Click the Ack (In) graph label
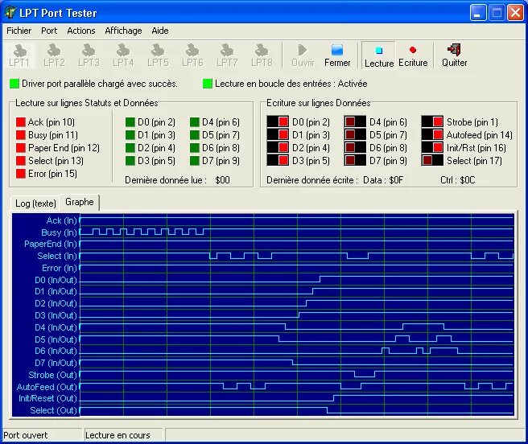Screen dimensions: 528x444 pyautogui.click(x=62, y=221)
